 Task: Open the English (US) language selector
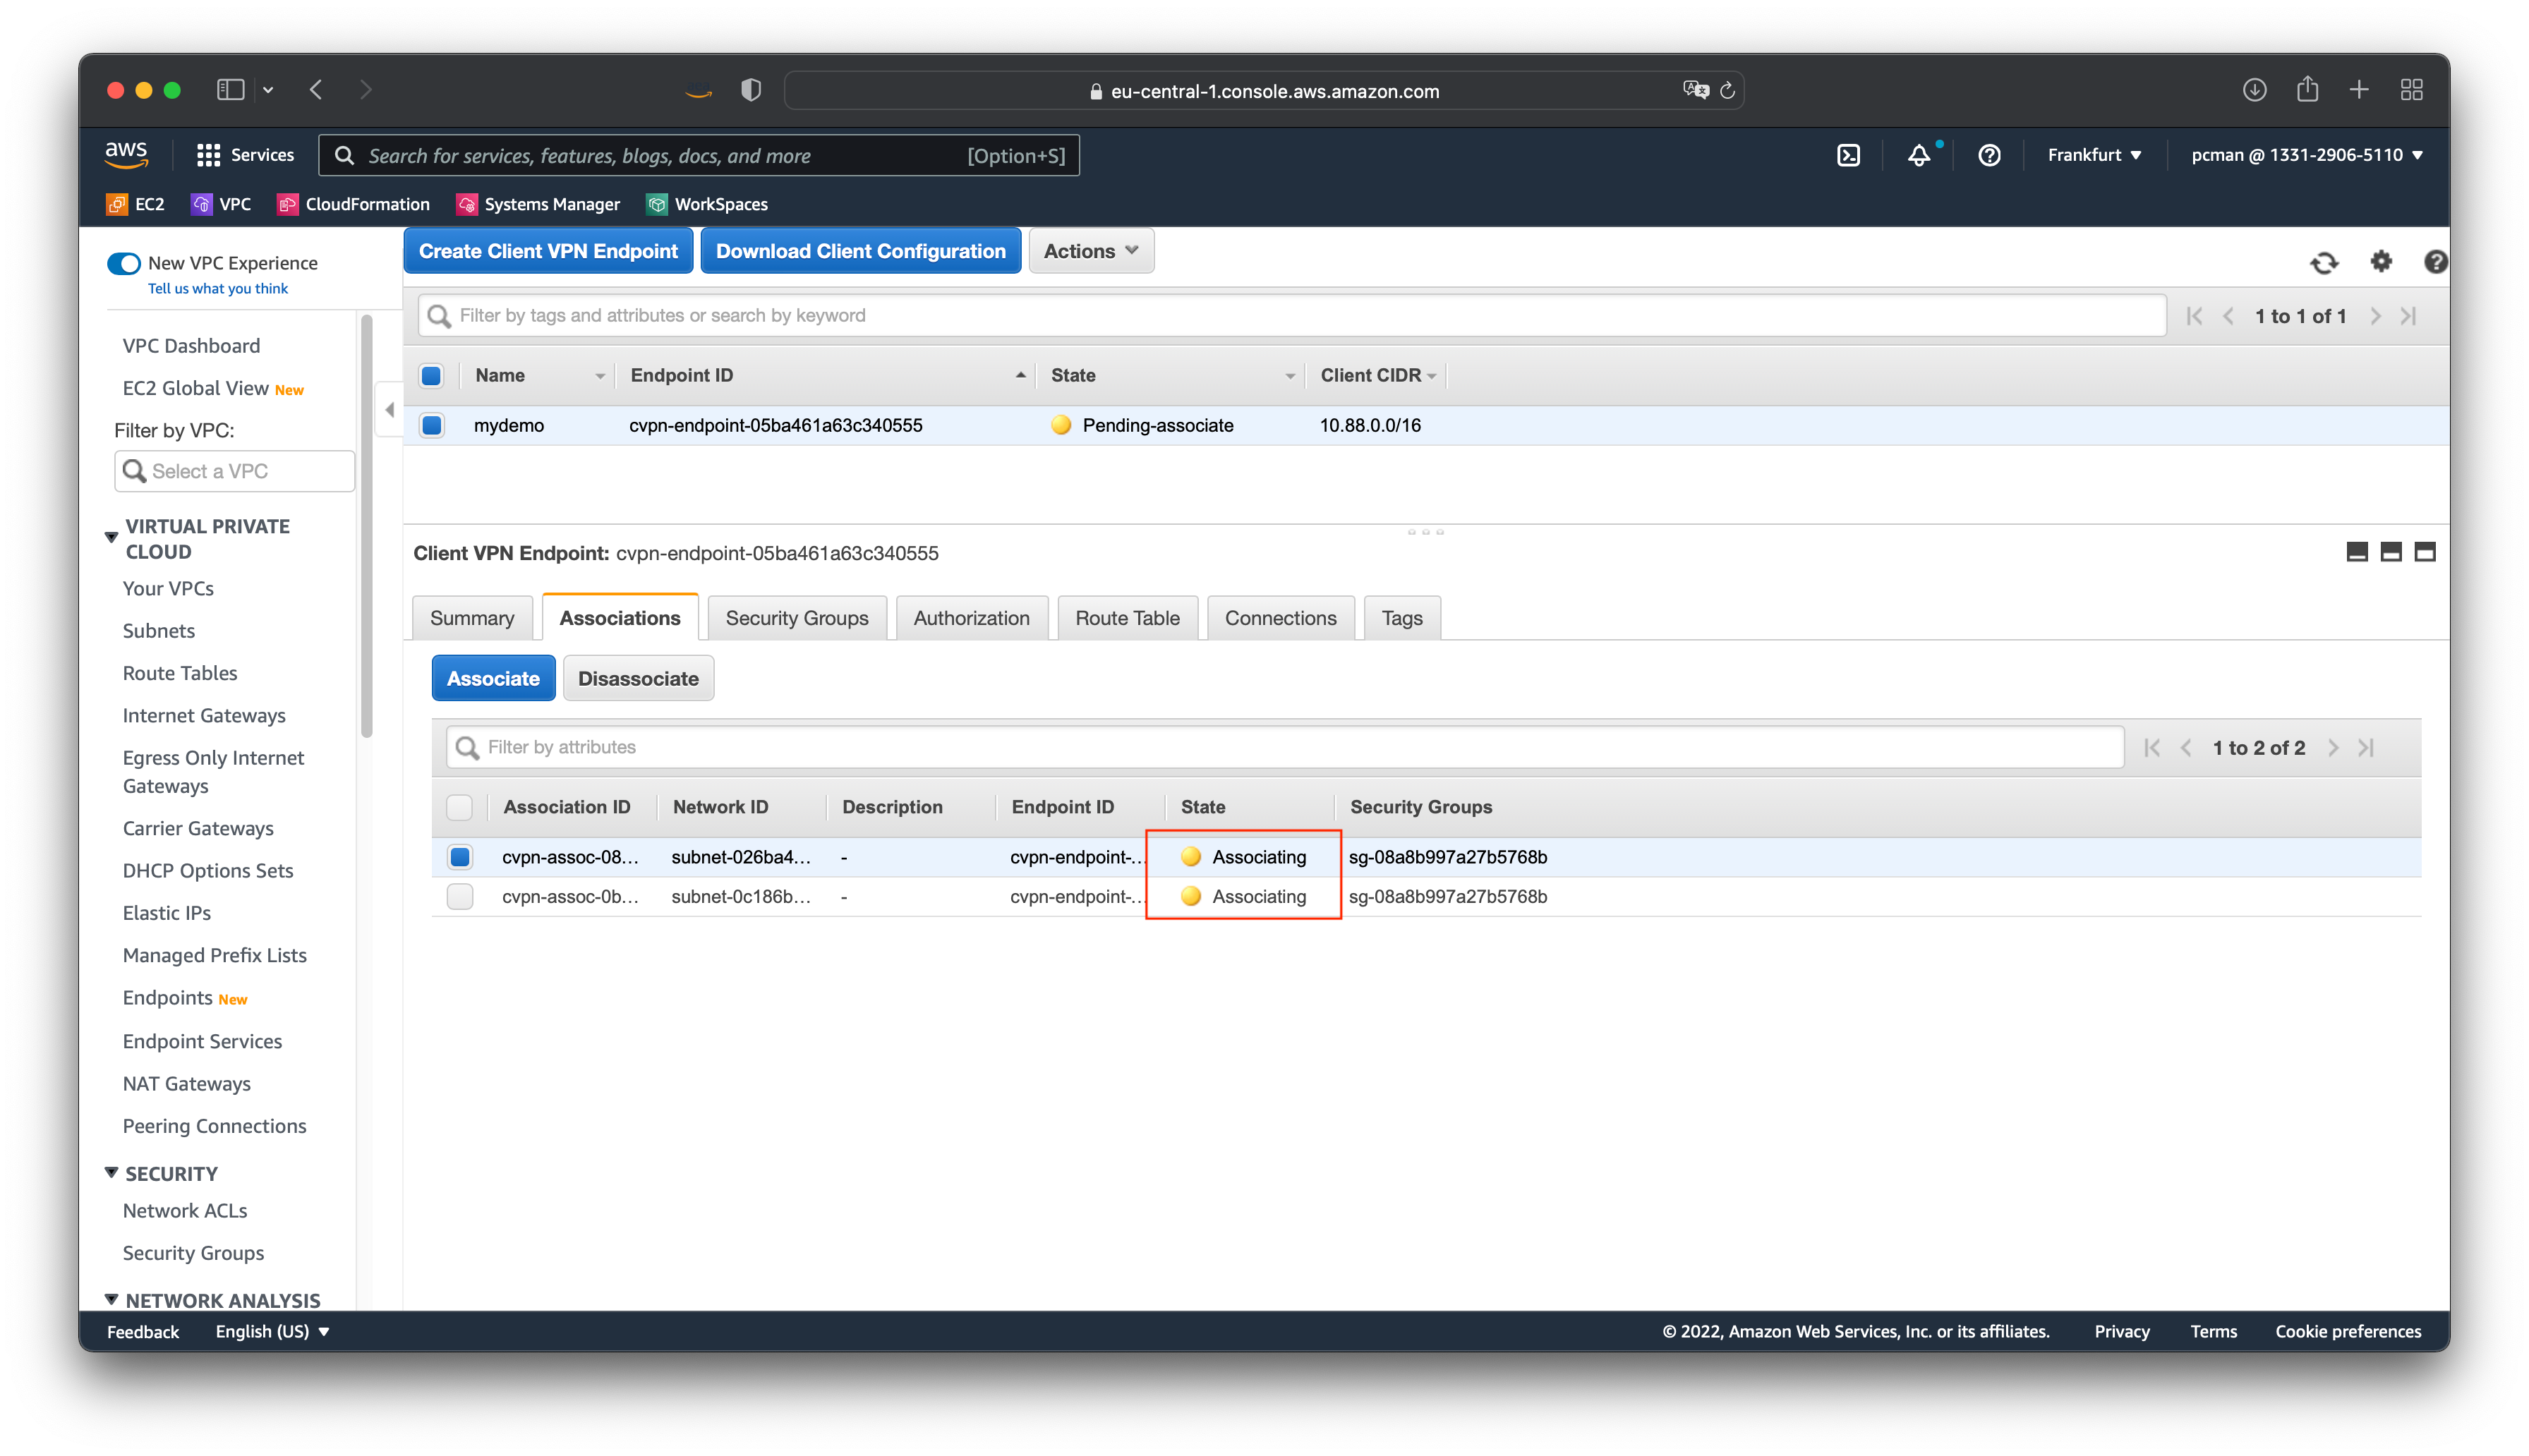click(272, 1331)
